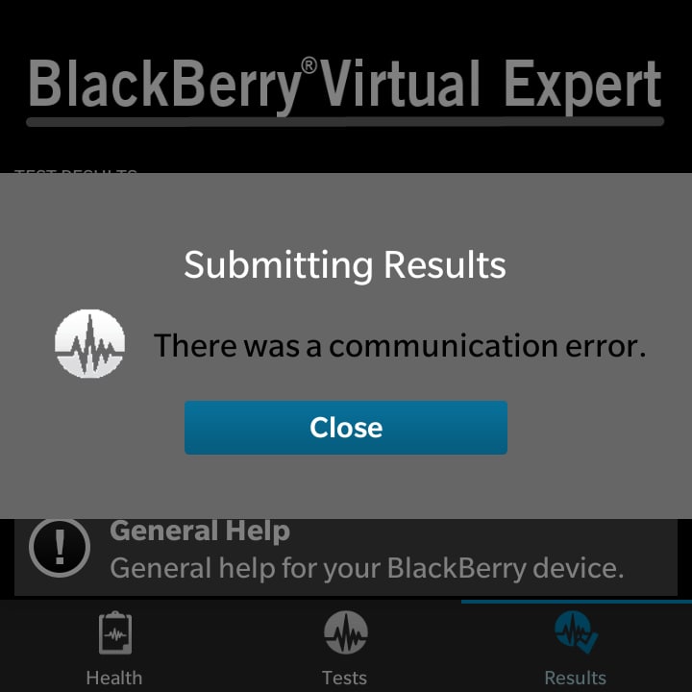Click the bar under the Virtual Expert title

click(x=345, y=122)
